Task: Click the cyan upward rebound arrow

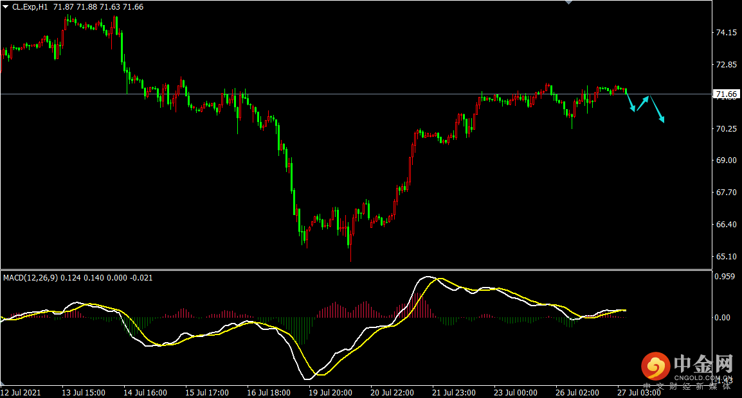Action: click(x=642, y=103)
